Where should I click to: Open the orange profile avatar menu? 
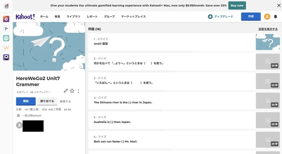[267, 17]
